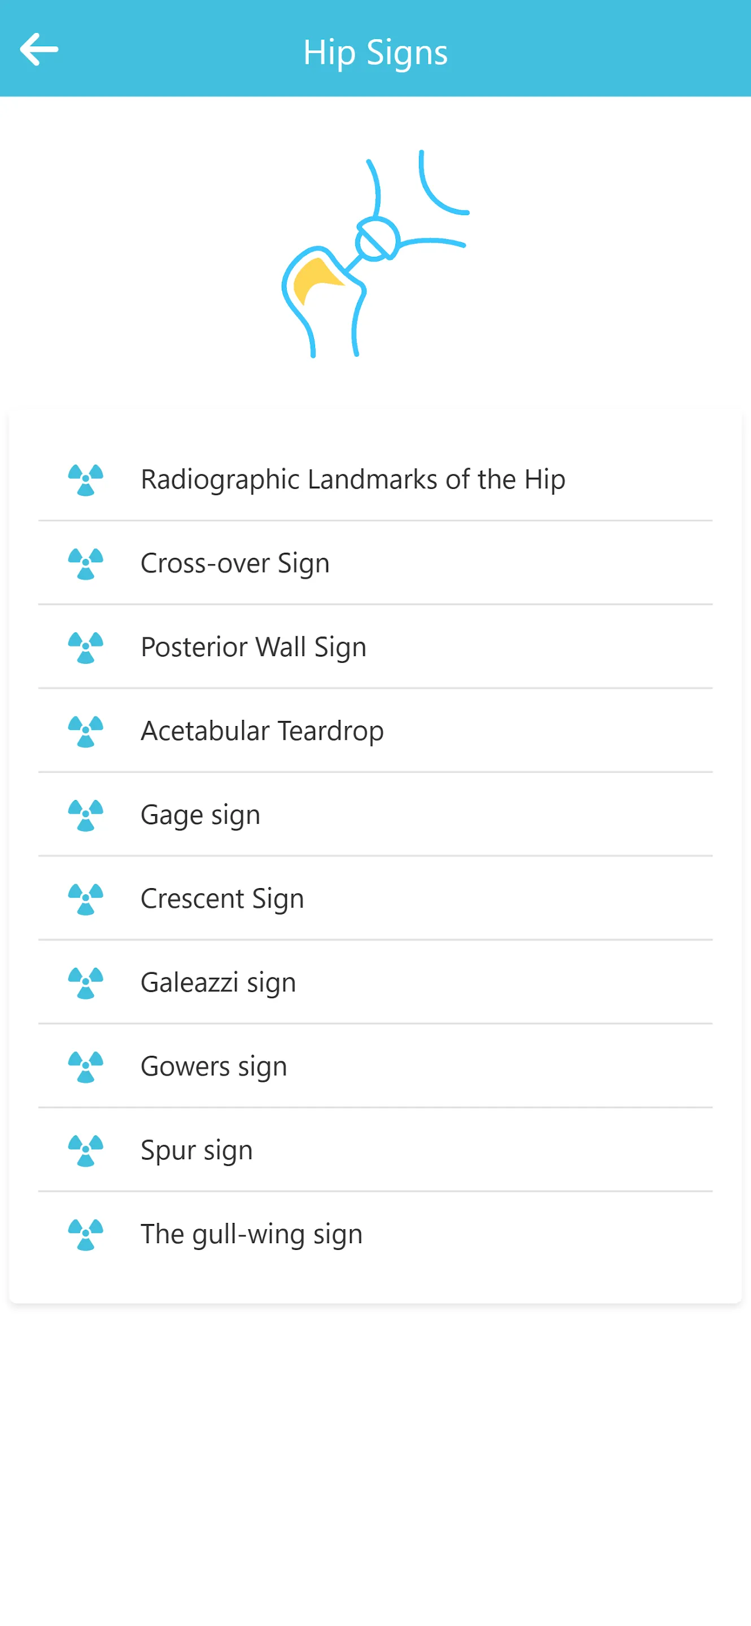The image size is (751, 1626).
Task: Click radiation icon beside Crescent Sign
Action: coord(86,899)
